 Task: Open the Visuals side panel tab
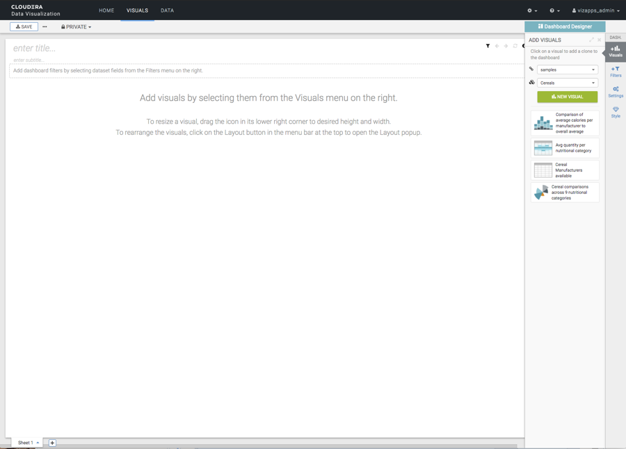pos(615,51)
